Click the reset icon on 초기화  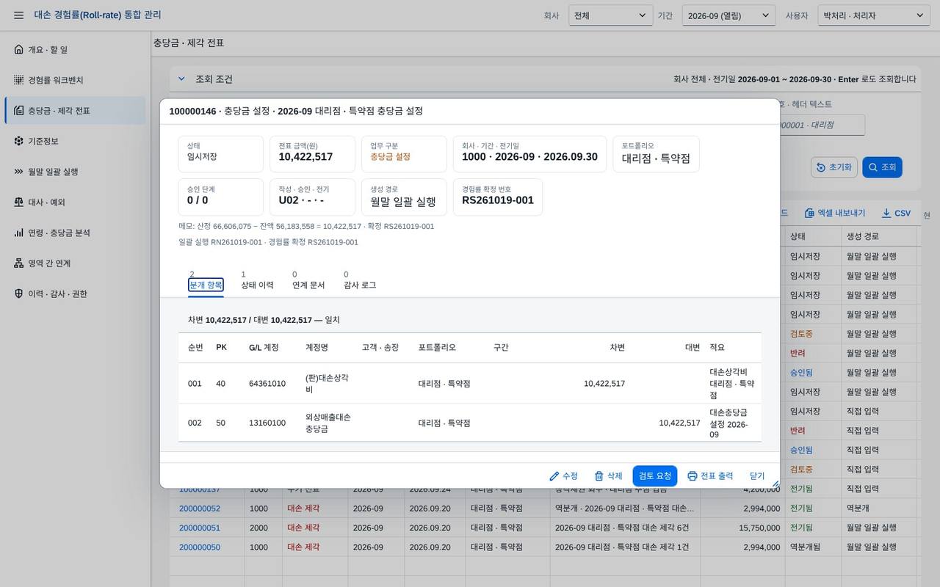[821, 167]
